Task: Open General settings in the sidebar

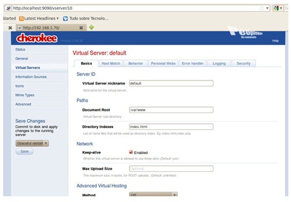Action: [22, 58]
